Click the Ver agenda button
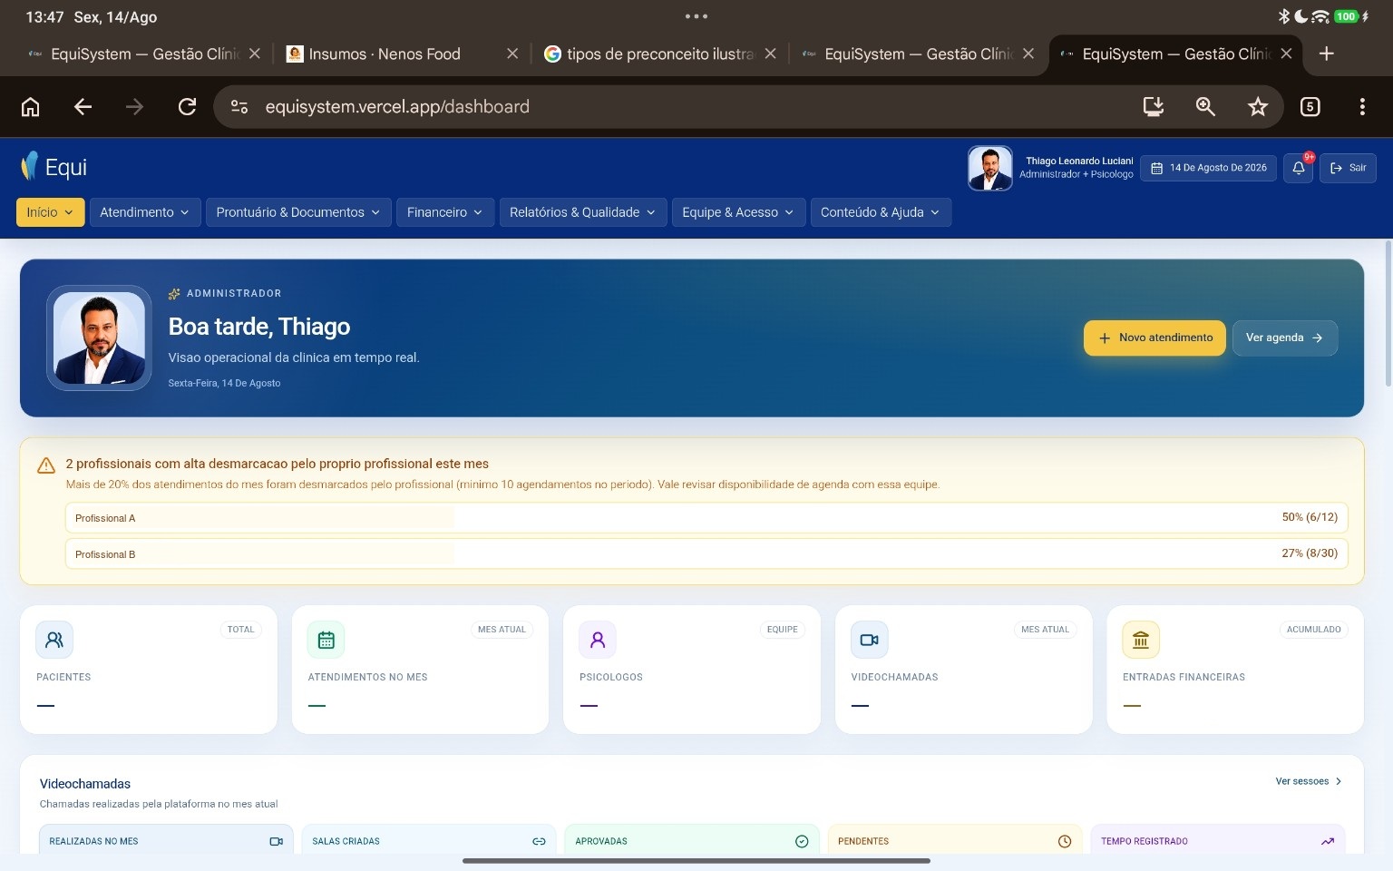The height and width of the screenshot is (871, 1393). 1284,338
